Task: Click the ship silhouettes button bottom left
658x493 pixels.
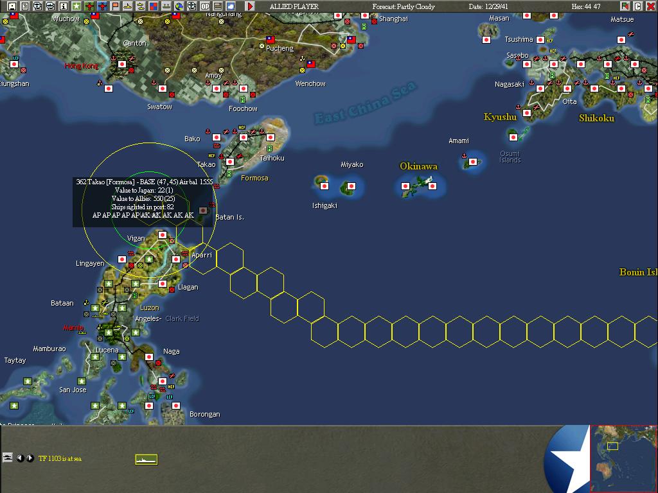Action: pyautogui.click(x=7, y=457)
